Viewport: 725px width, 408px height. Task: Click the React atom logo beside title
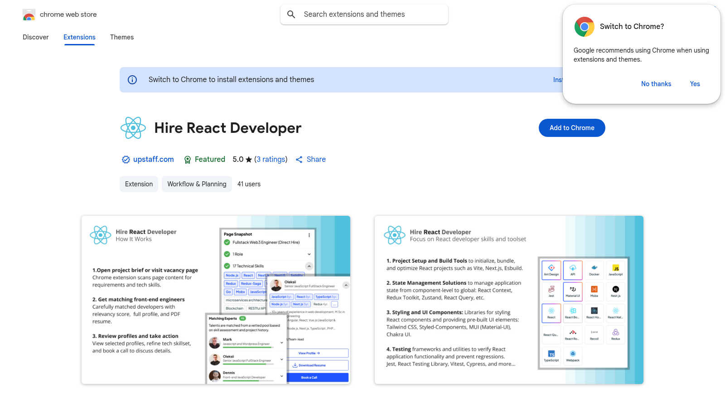pos(133,128)
